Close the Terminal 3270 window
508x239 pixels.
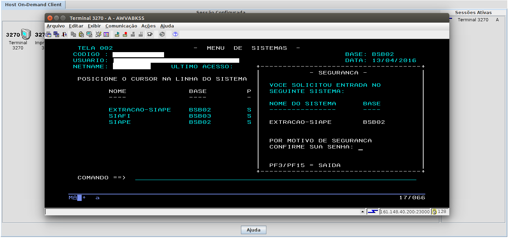click(50, 18)
